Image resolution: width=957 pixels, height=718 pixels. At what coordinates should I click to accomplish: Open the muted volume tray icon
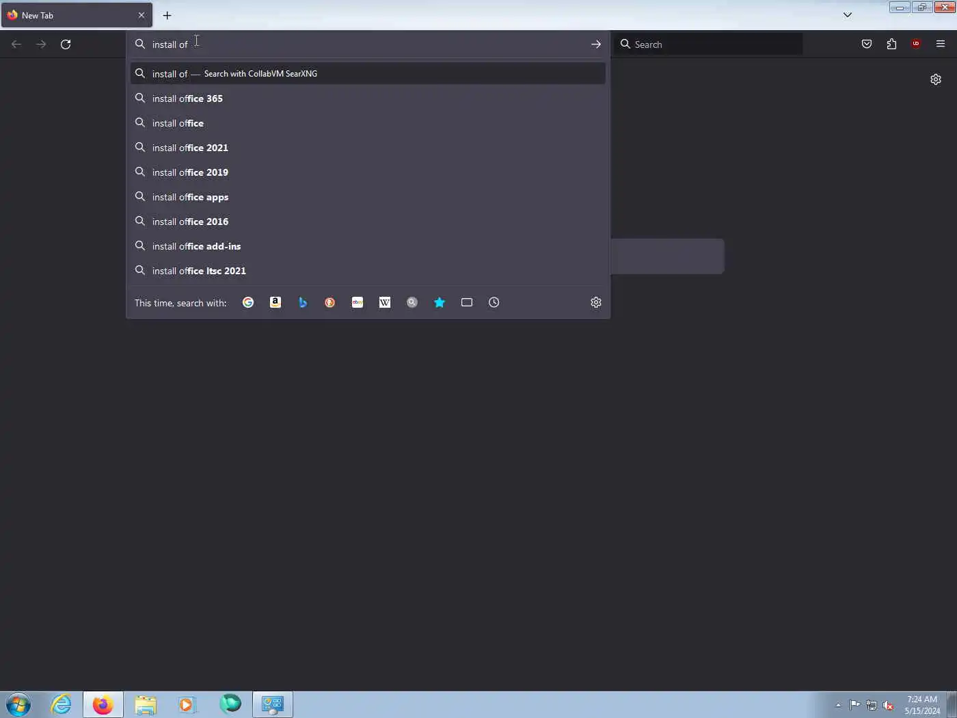pyautogui.click(x=889, y=705)
